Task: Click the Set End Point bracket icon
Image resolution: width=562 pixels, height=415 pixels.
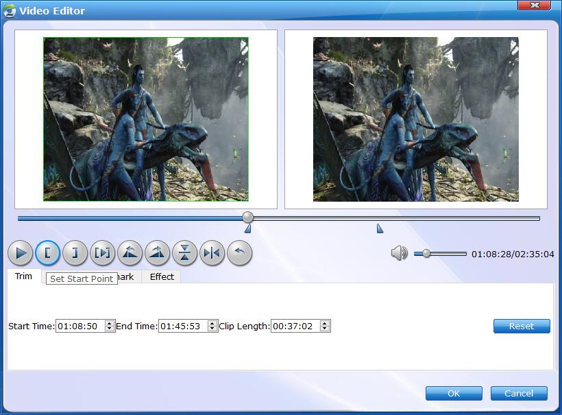Action: tap(75, 253)
